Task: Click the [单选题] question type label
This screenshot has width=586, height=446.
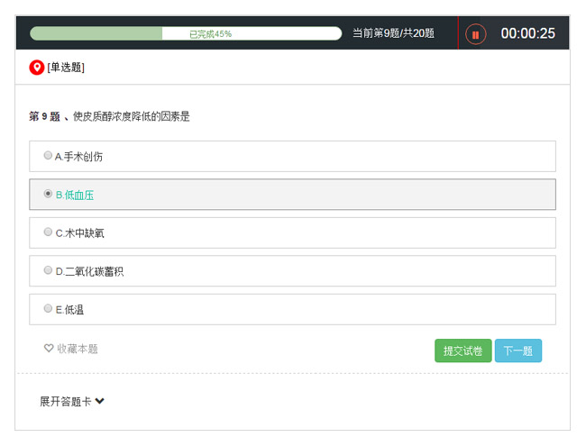Action: pos(66,68)
